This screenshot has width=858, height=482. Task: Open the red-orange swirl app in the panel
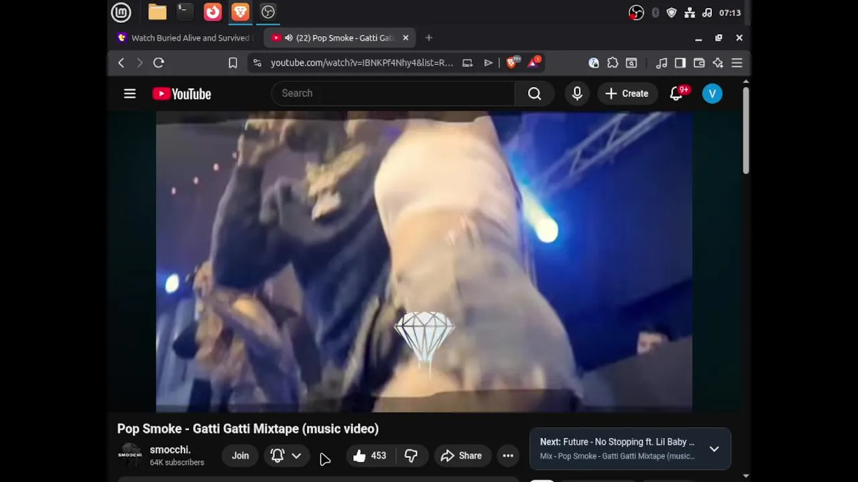pos(212,12)
